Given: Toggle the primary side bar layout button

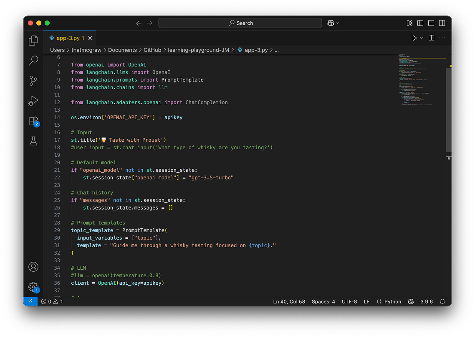Looking at the screenshot, I should click(x=420, y=23).
